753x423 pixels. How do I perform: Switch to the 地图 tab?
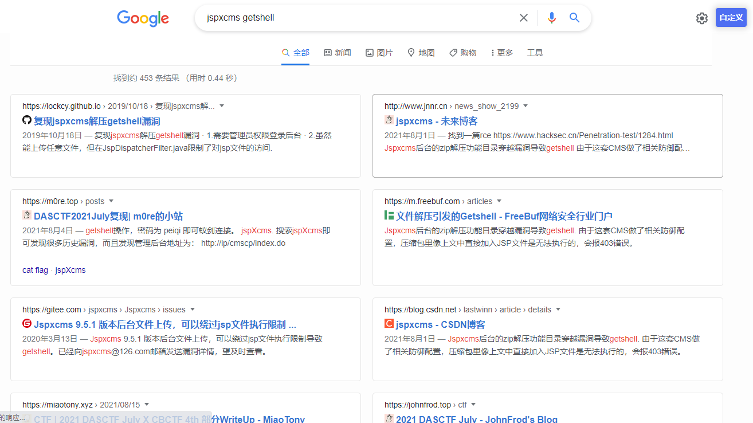(421, 53)
